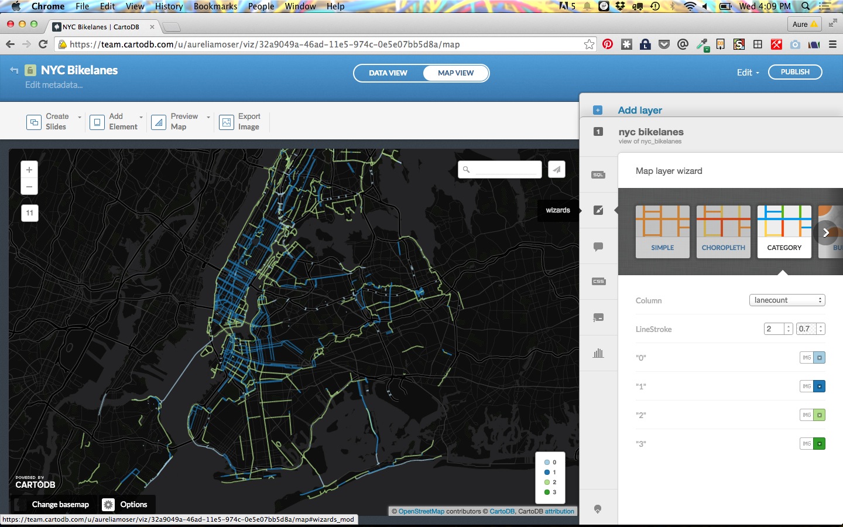Select the Choropleth wizard tab
Screen dimensions: 843x527
pyautogui.click(x=723, y=232)
